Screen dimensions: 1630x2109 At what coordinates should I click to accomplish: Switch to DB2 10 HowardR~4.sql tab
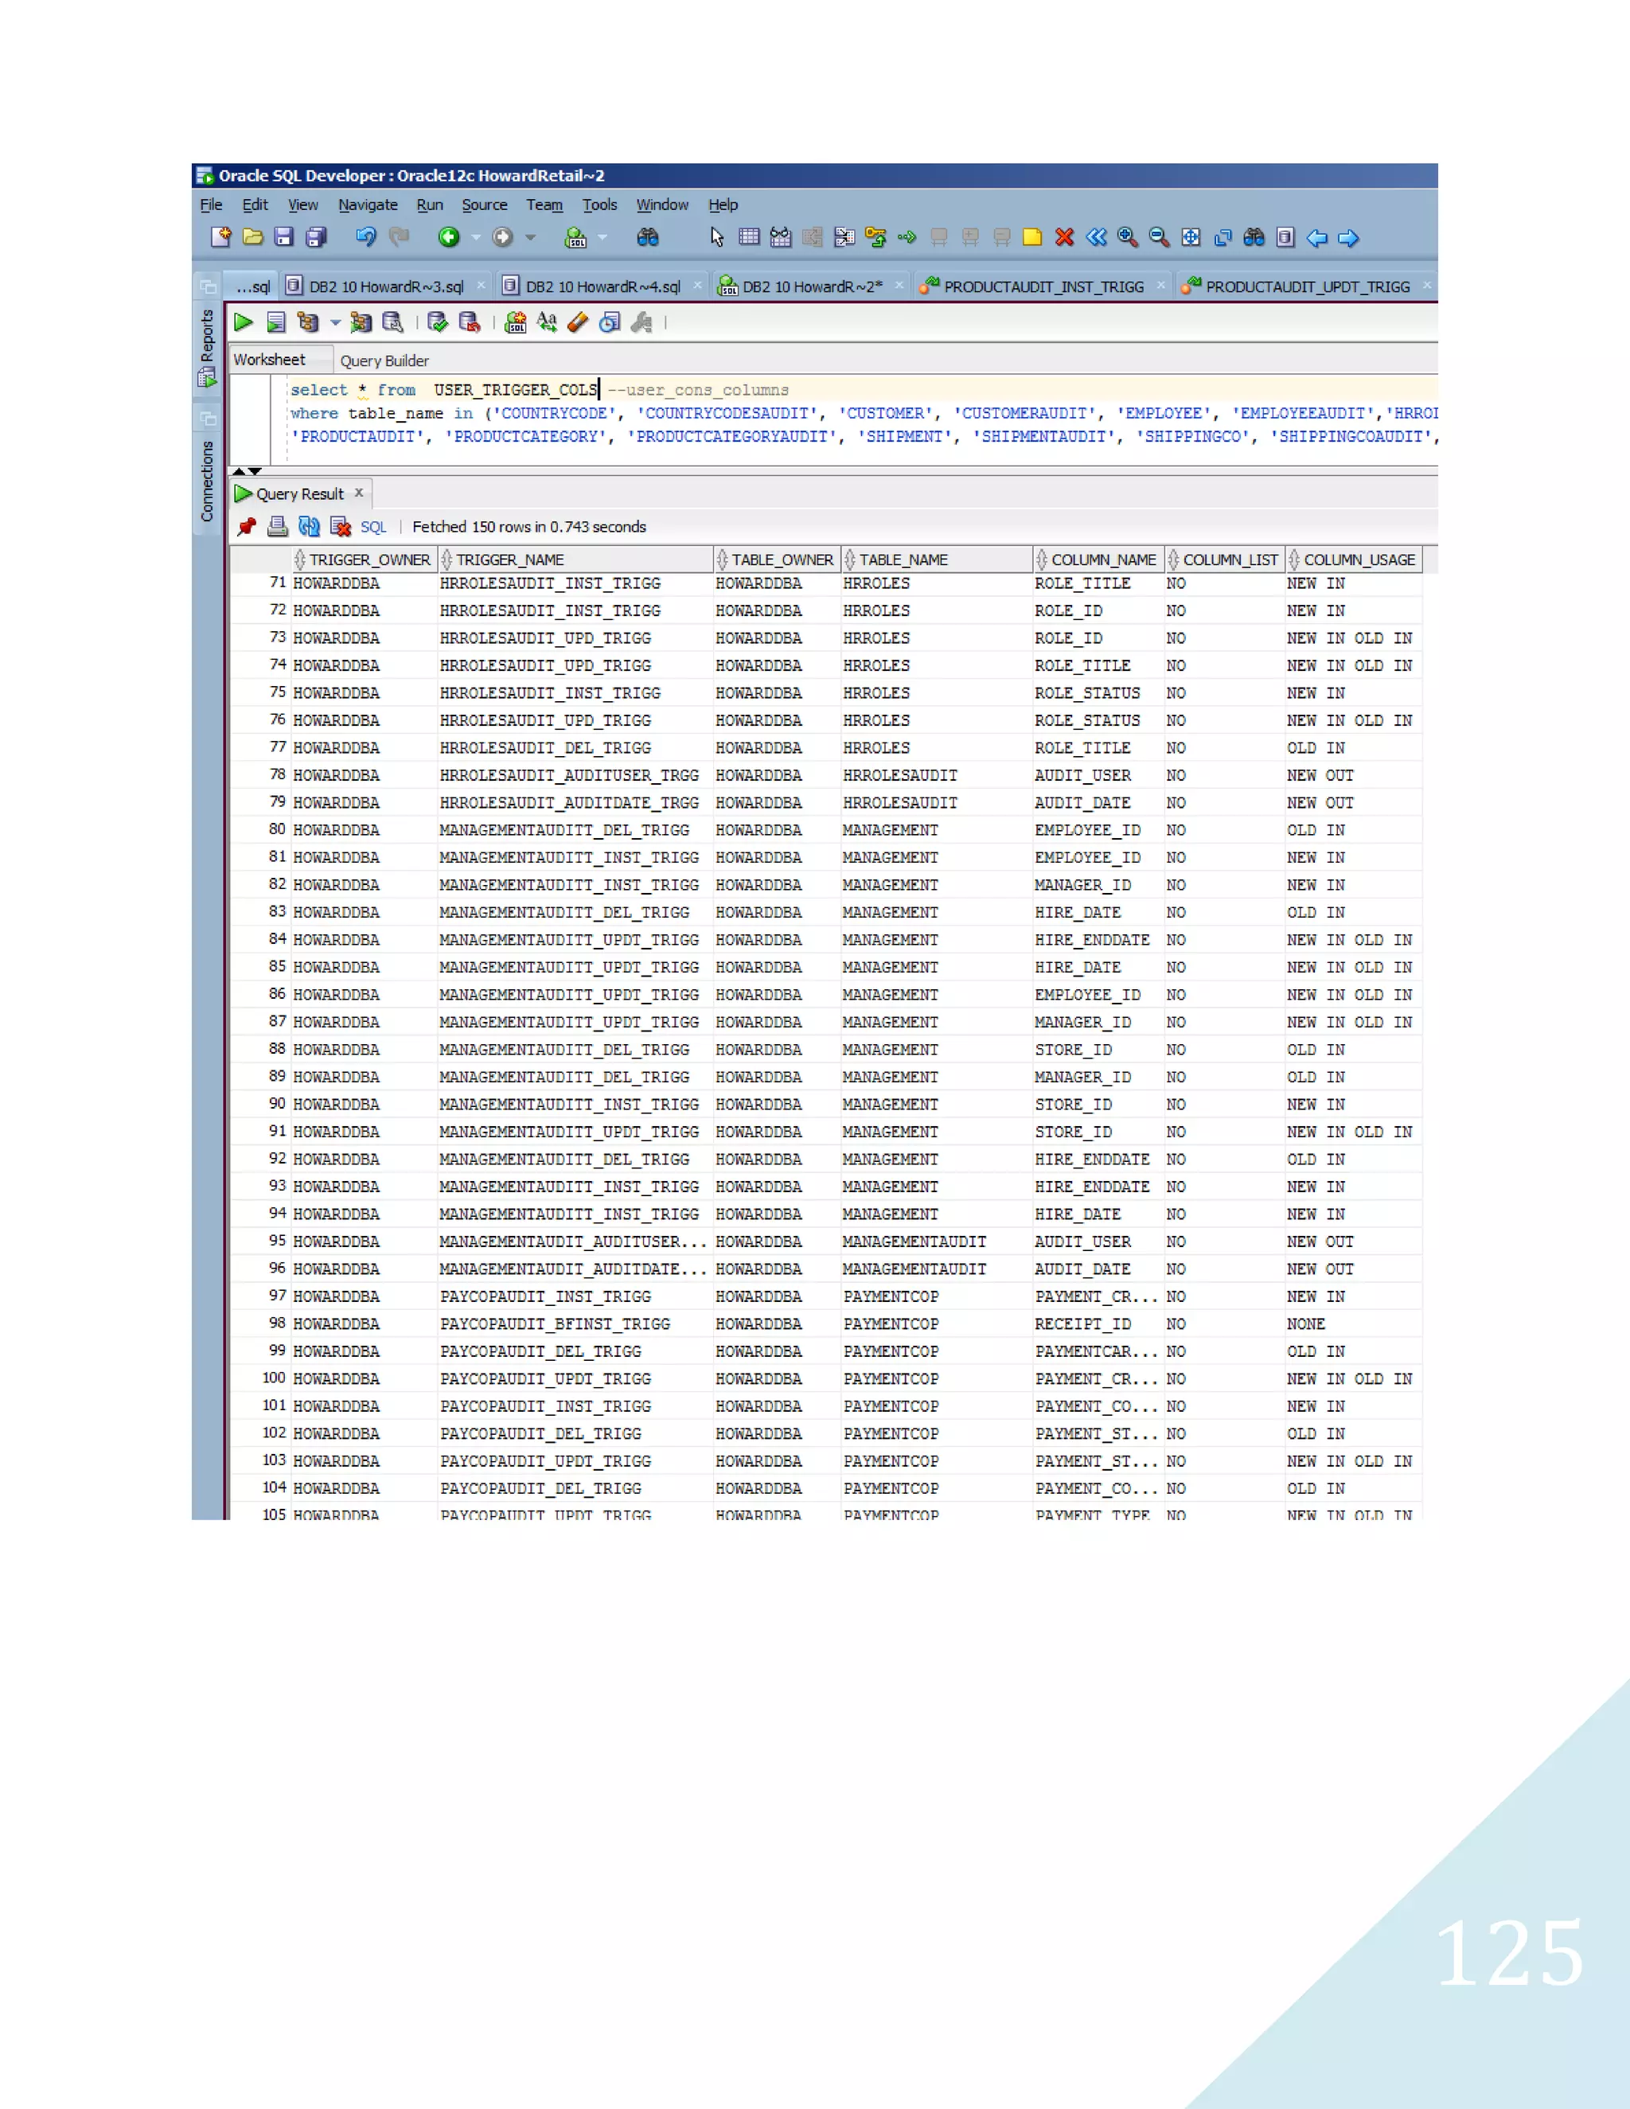602,287
